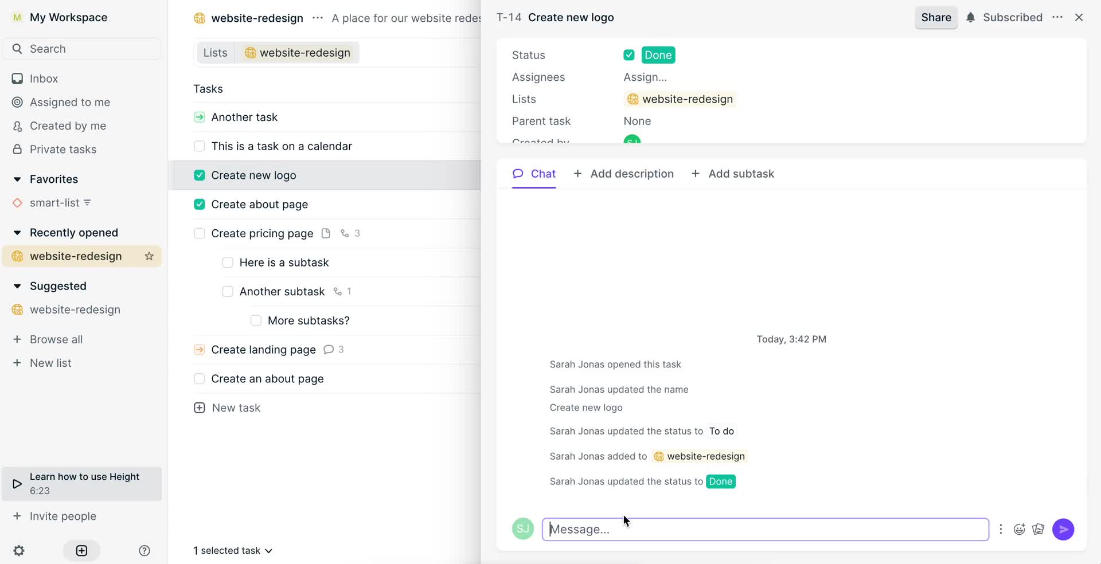This screenshot has width=1101, height=564.
Task: Click Assign... to add assignees
Action: [645, 77]
